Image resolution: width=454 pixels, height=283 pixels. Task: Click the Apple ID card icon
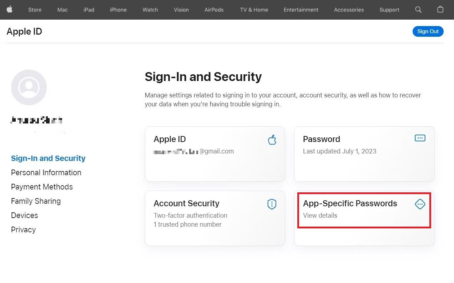pos(272,140)
